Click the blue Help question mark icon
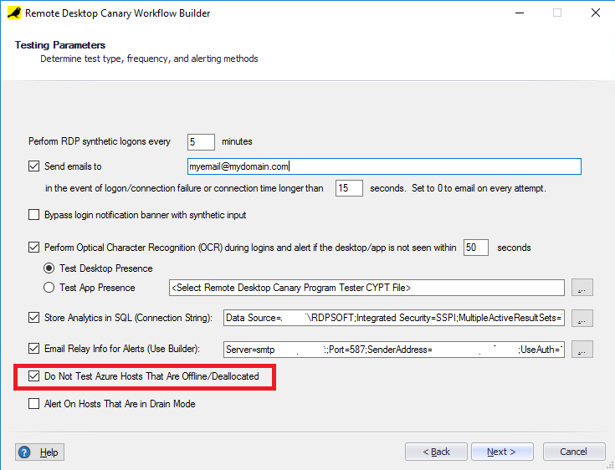Screen dimensions: 615x470 tap(24, 452)
